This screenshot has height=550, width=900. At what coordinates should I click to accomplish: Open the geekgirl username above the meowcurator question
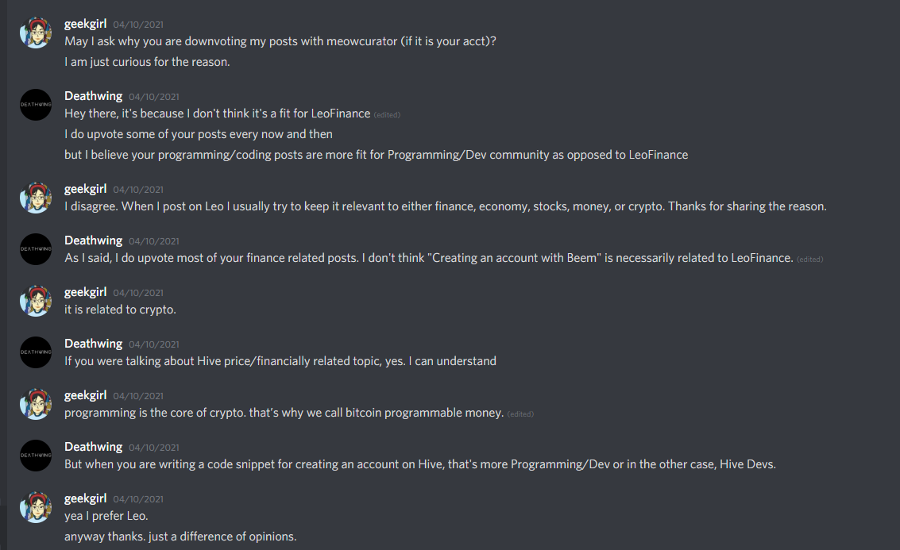click(86, 24)
